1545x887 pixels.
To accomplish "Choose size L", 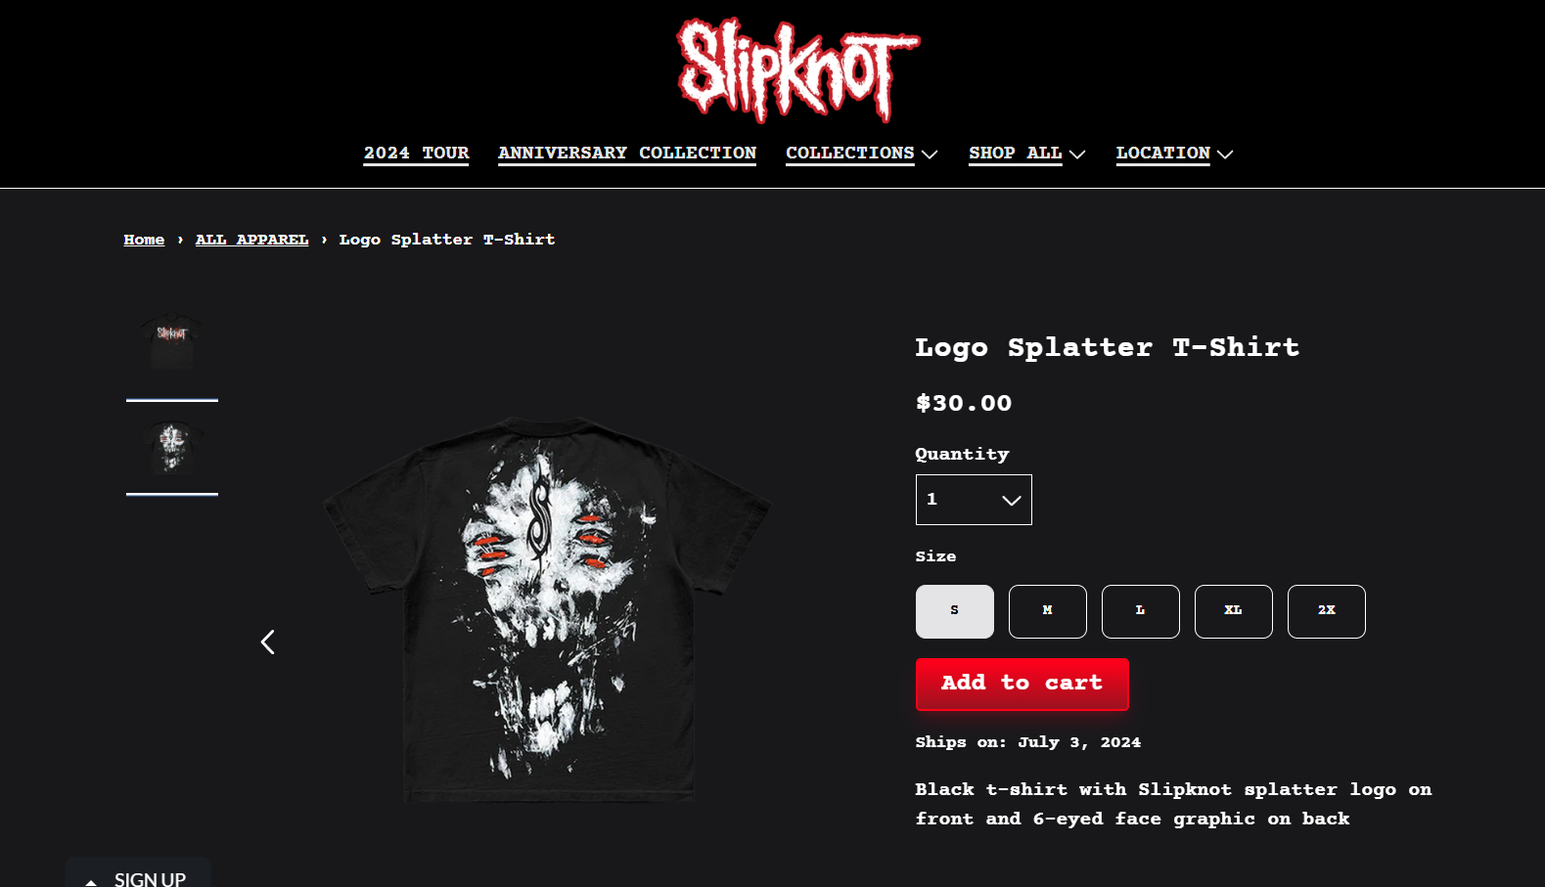I will 1141,611.
